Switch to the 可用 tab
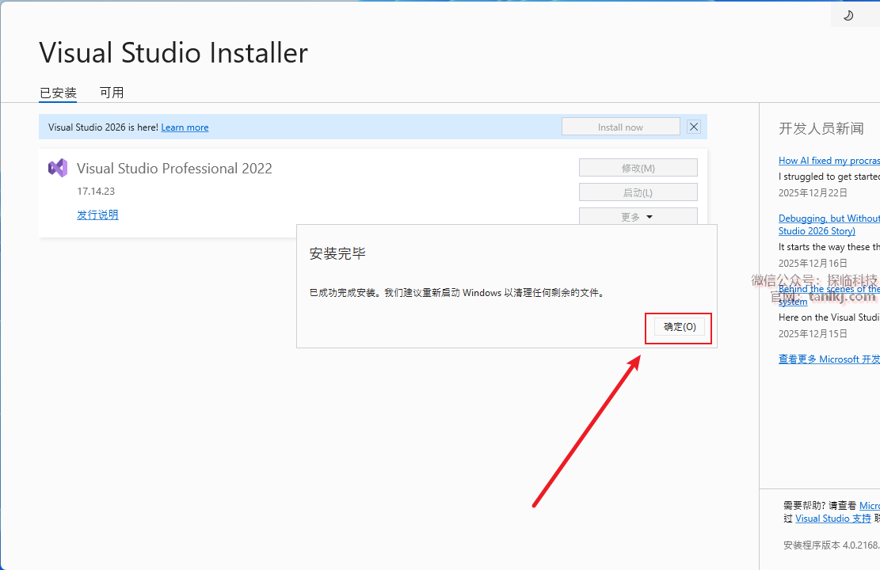Viewport: 880px width, 570px height. pyautogui.click(x=112, y=93)
